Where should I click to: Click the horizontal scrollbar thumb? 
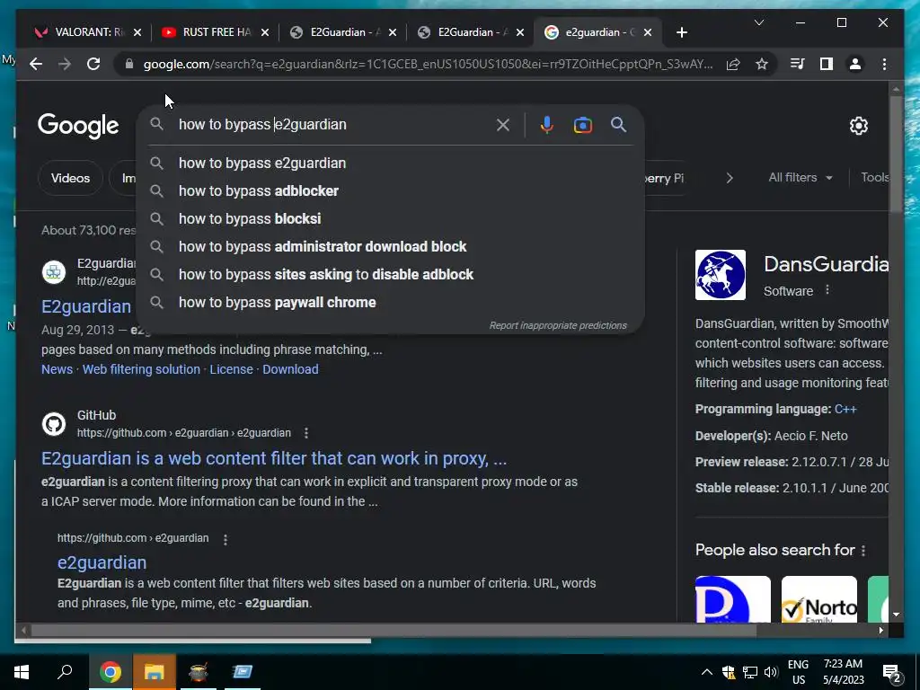tap(394, 631)
